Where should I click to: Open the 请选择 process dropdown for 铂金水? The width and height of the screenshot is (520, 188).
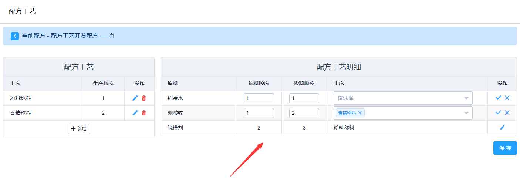[x=403, y=98]
